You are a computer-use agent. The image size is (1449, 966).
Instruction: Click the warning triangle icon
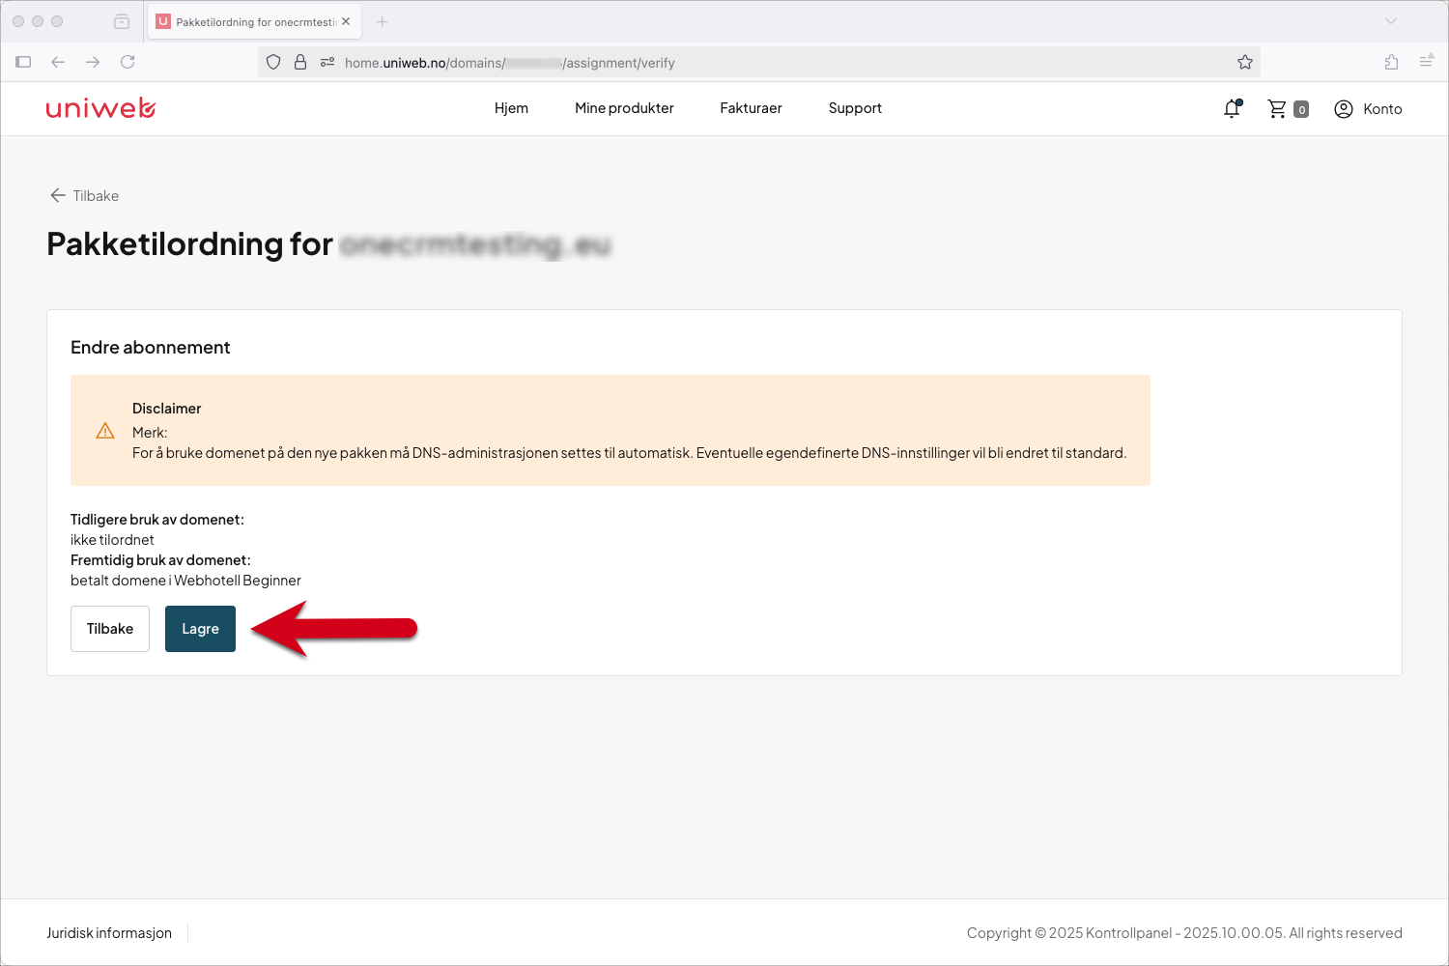[x=105, y=431]
